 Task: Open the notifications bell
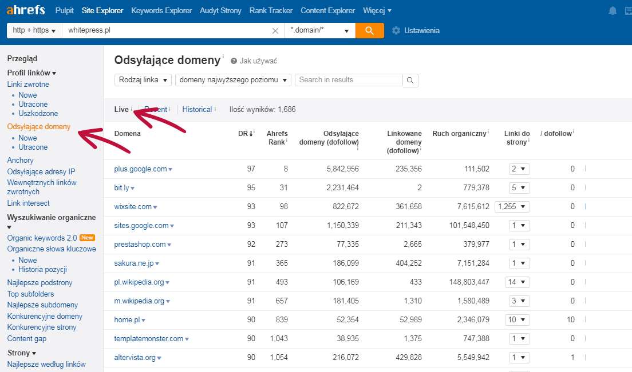[x=613, y=10]
